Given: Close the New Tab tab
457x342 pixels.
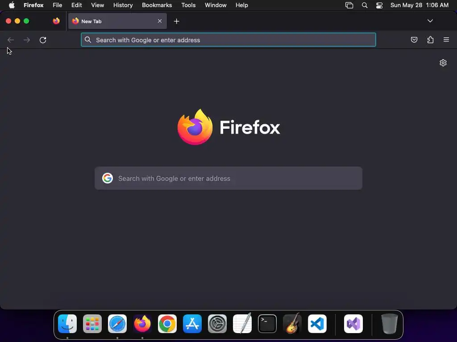Looking at the screenshot, I should click(x=160, y=21).
